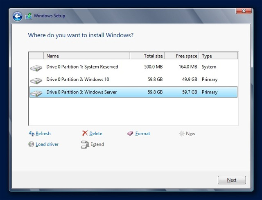Click the Refresh icon
The width and height of the screenshot is (262, 200).
[31, 134]
